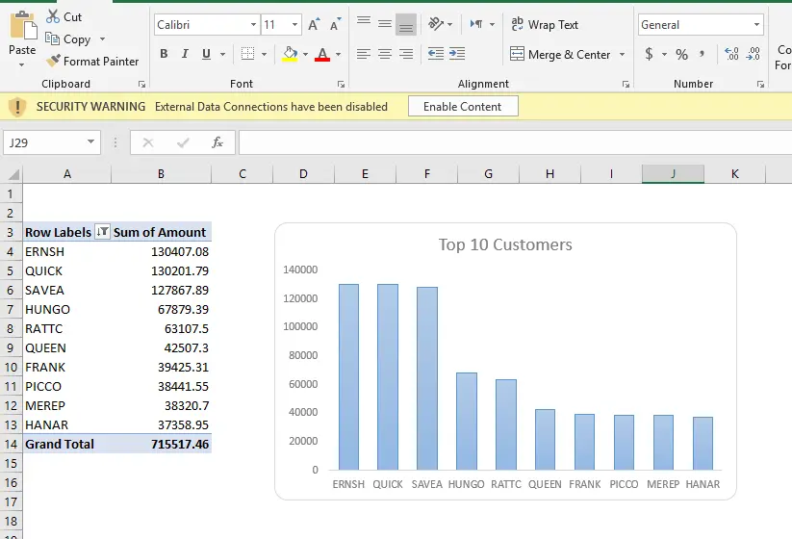Expand Name Box dropdown arrow
This screenshot has height=539, width=792.
(x=90, y=141)
